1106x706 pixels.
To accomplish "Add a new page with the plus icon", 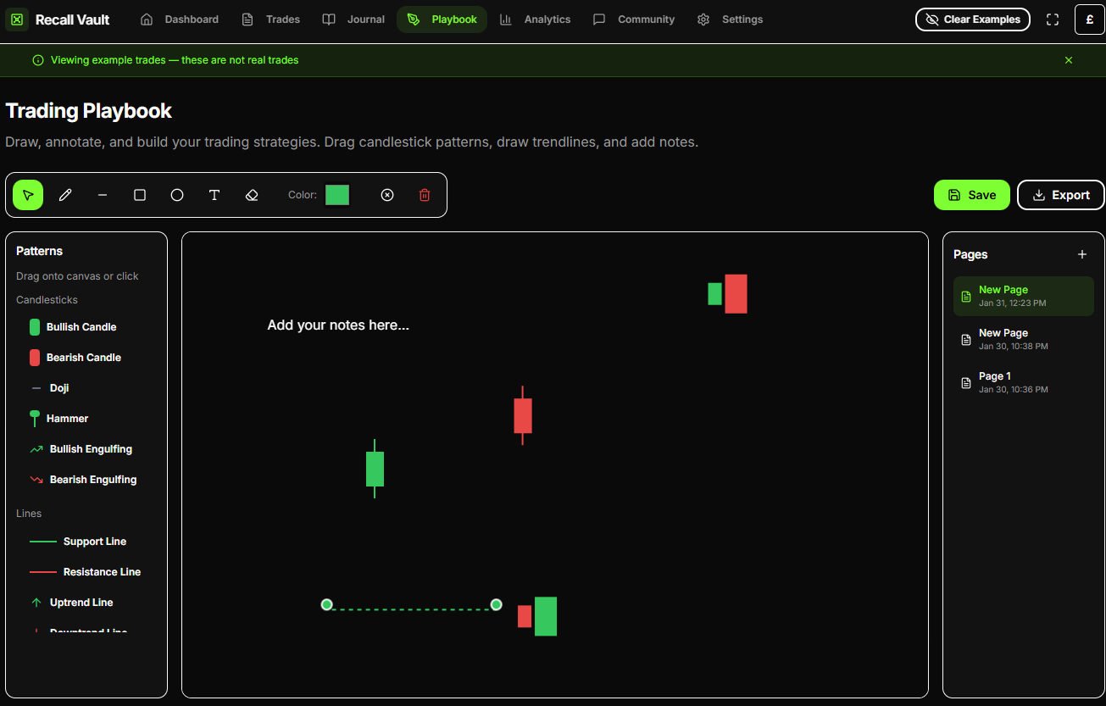I will 1082,253.
